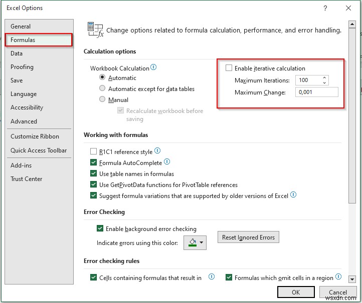Show info for cells containing formulas rule
The image size is (362, 303).
pos(212,277)
